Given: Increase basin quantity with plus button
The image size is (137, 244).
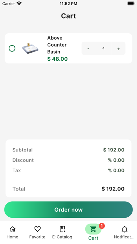Looking at the screenshot, I should 118,49.
